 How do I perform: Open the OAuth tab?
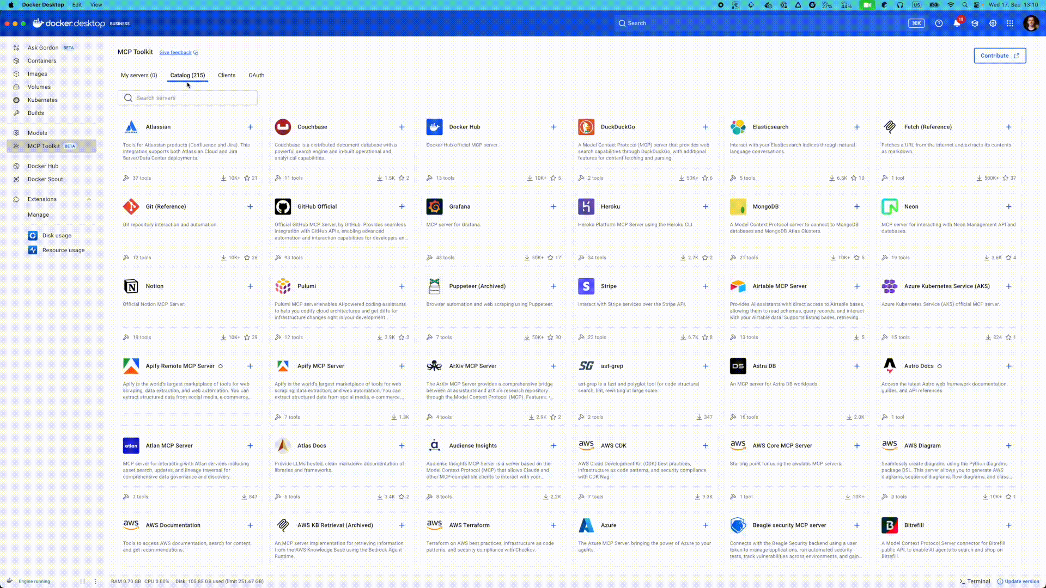256,75
